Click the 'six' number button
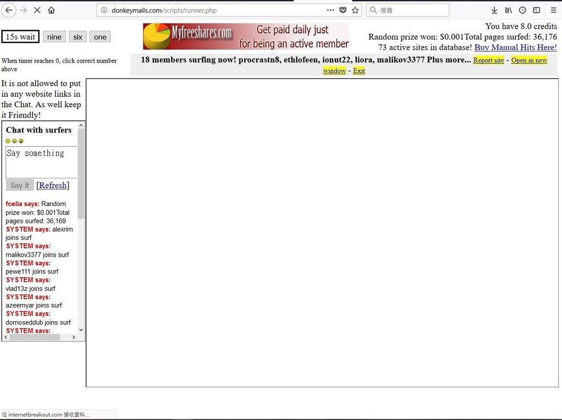 click(78, 37)
